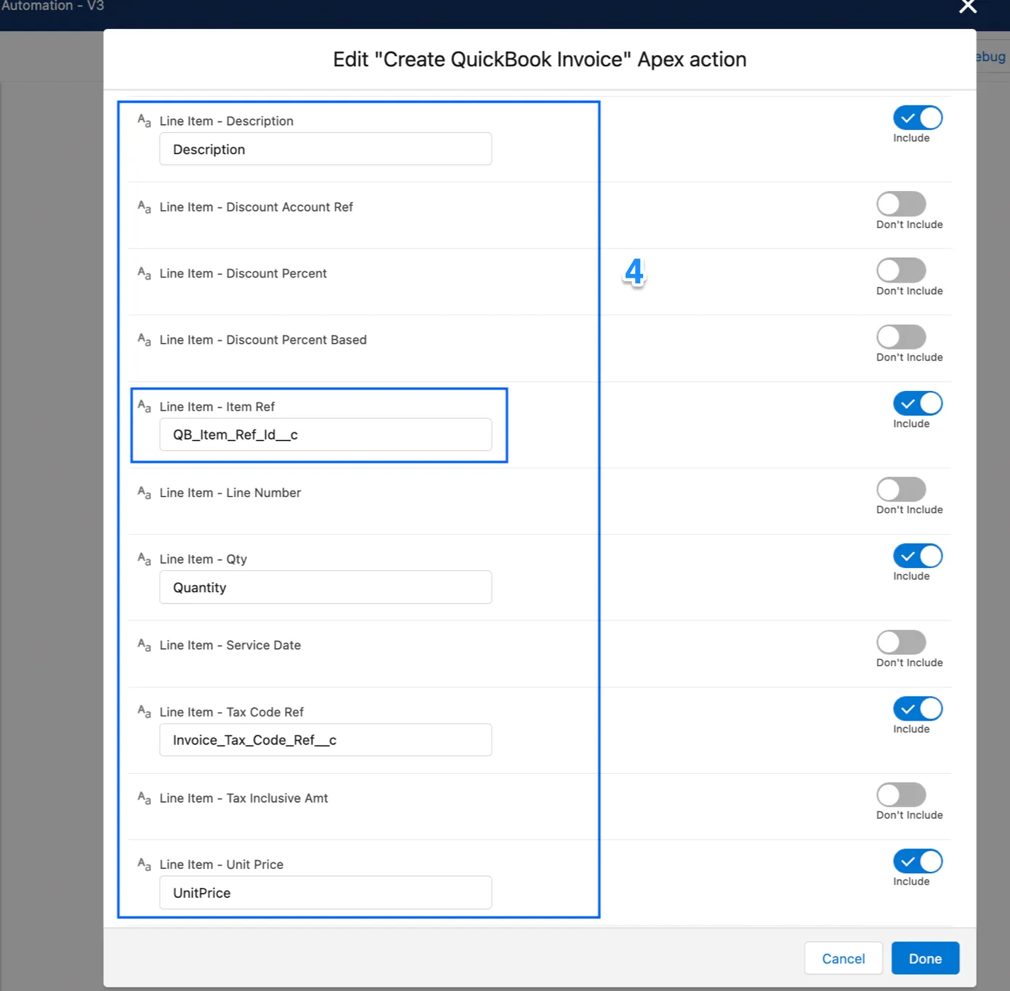
Task: Enable Include toggle for Discount Account Ref
Action: pyautogui.click(x=901, y=204)
